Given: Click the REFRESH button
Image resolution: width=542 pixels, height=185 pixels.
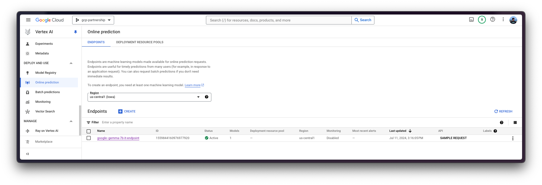Looking at the screenshot, I should [503, 112].
